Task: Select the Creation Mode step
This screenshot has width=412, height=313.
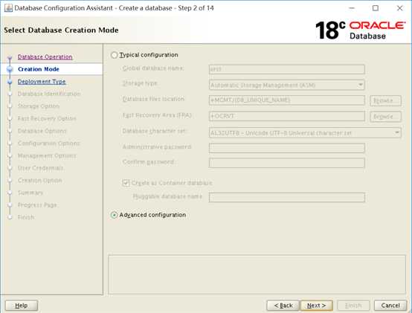Action: coord(39,69)
